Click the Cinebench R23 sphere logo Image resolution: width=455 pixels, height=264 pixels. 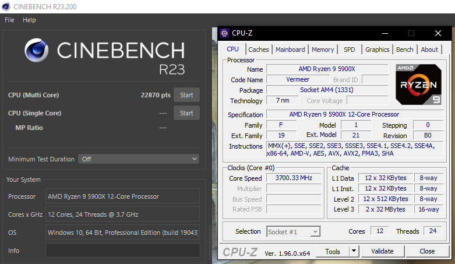pyautogui.click(x=37, y=50)
